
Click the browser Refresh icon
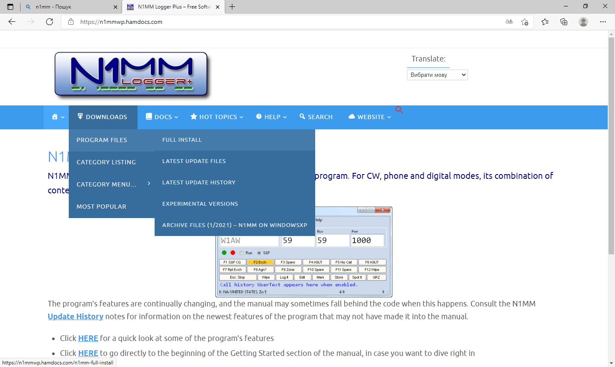point(50,22)
